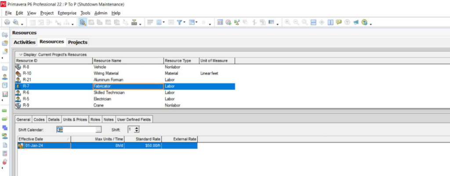450x176 pixels.
Task: Sort by the Resource ID column header
Action: 54,61
